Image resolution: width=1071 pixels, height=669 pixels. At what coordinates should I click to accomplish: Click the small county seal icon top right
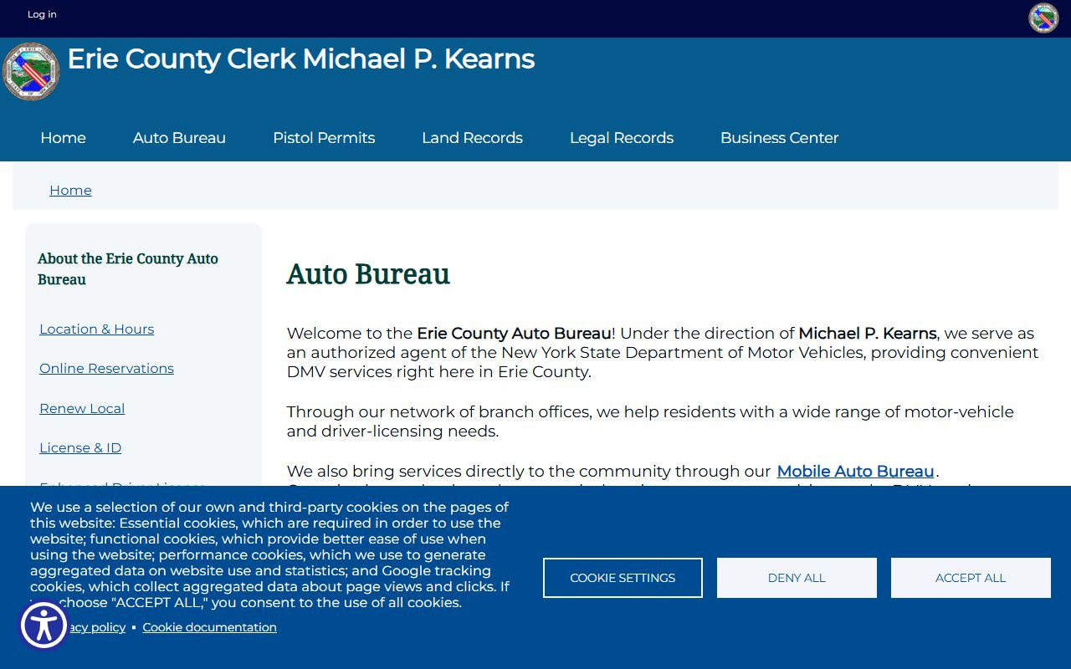[1043, 18]
